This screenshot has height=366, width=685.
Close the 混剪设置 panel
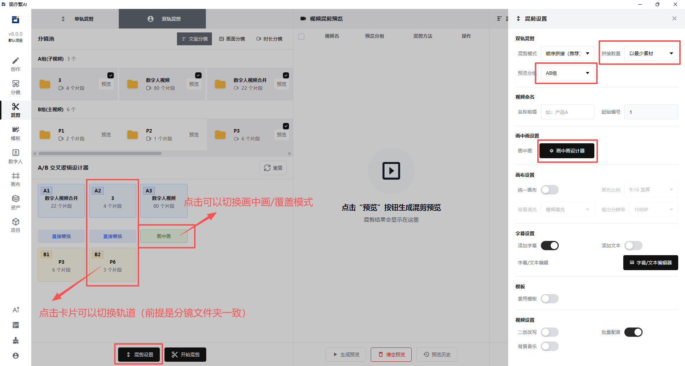[674, 19]
